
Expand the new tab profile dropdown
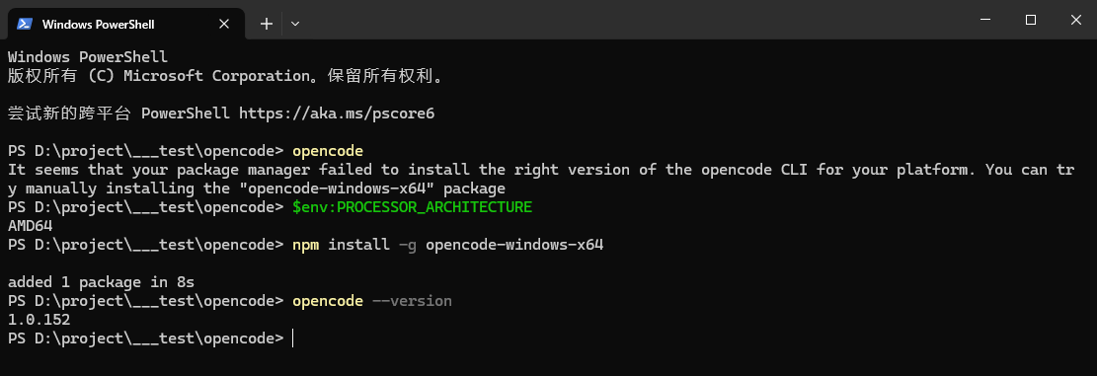tap(295, 24)
